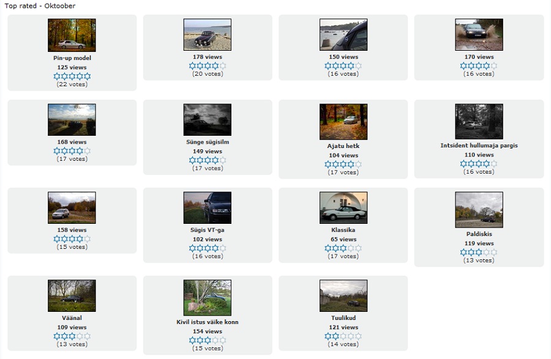
Task: Open the Sünge sügisilm title link
Action: (x=208, y=142)
